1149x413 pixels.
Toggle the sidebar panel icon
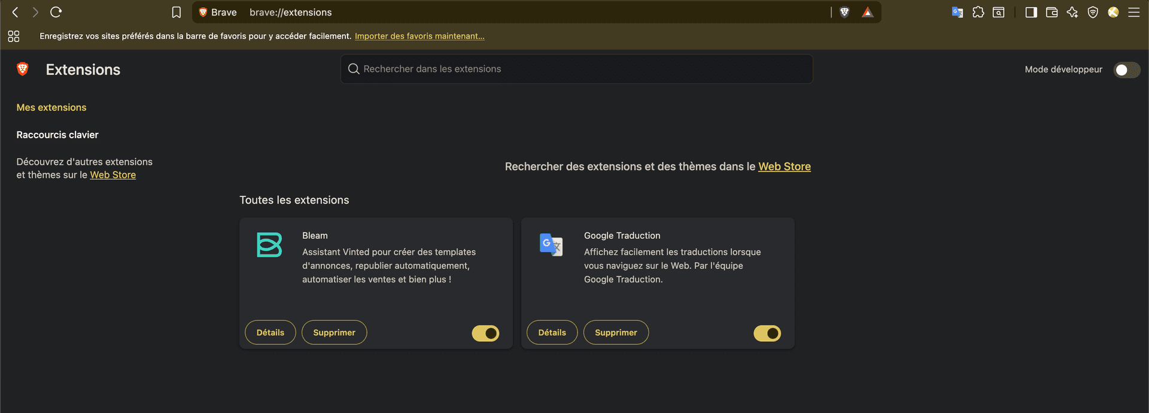1031,12
